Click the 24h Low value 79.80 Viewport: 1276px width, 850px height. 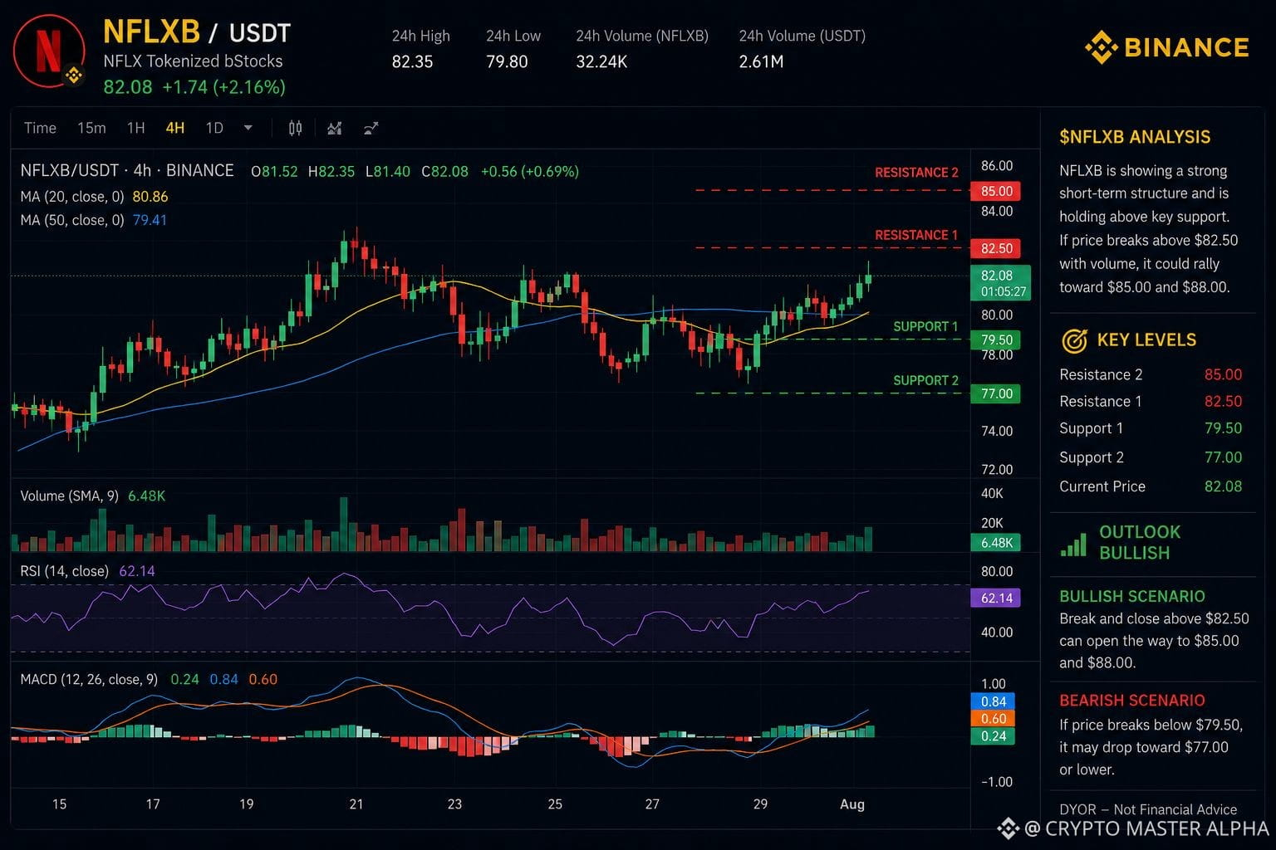click(x=507, y=61)
